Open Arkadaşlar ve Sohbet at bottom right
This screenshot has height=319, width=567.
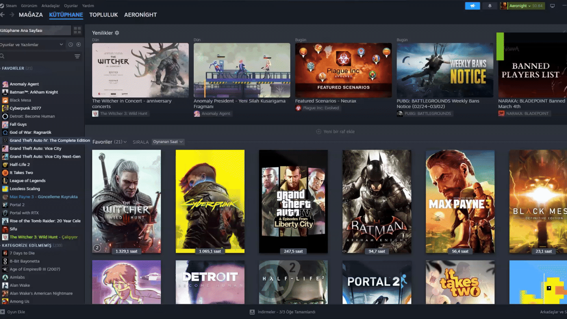(x=553, y=312)
